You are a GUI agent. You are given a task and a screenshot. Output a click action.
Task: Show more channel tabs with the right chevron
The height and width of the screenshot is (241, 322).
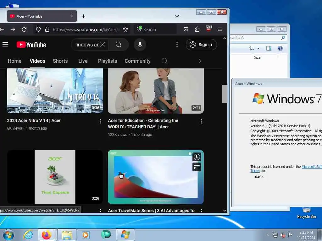[200, 61]
